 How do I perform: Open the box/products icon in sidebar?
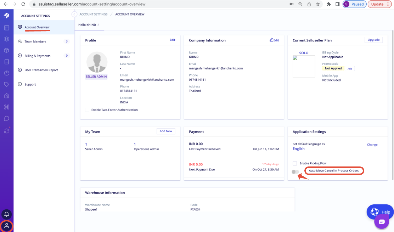(6, 50)
